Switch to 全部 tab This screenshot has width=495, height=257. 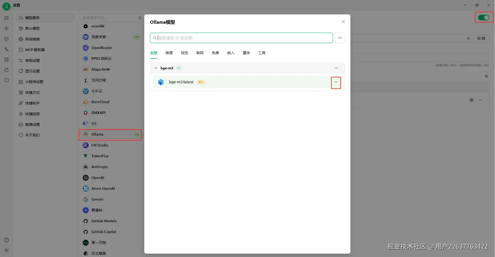(154, 53)
